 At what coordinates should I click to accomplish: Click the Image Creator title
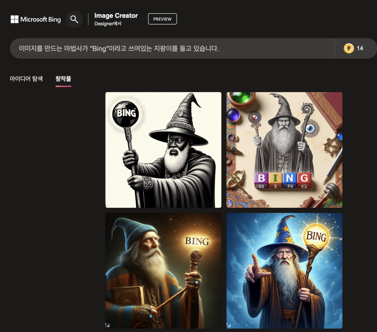pos(116,15)
